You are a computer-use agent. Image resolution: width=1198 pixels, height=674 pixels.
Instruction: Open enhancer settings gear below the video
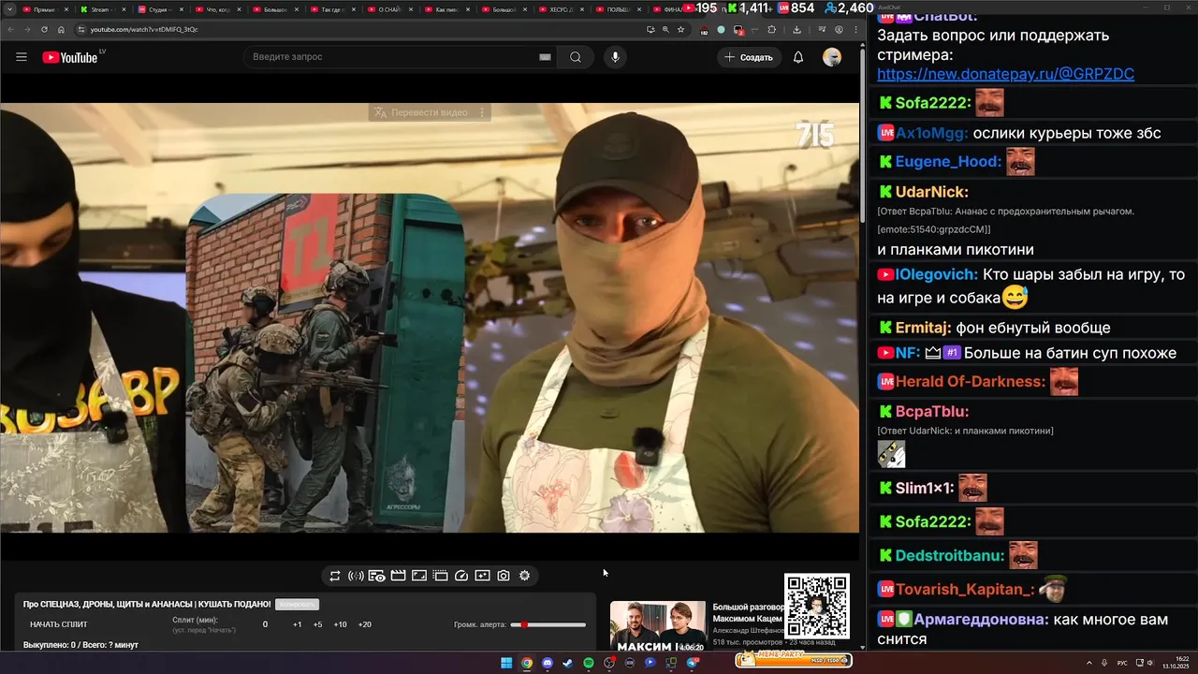coord(524,576)
